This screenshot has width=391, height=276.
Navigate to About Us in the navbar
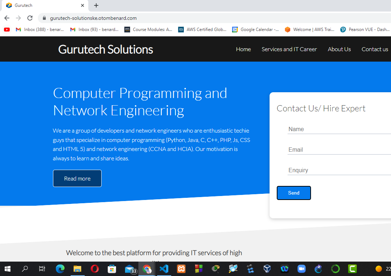point(339,49)
